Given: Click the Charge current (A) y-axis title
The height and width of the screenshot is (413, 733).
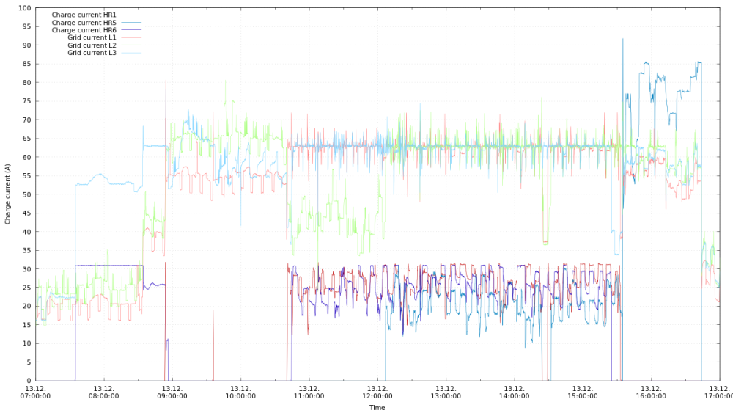Looking at the screenshot, I should [x=7, y=194].
